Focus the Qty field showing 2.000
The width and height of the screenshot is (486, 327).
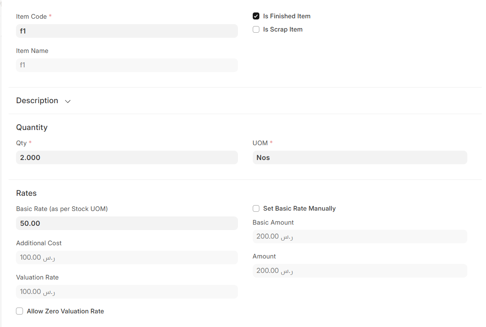click(127, 158)
